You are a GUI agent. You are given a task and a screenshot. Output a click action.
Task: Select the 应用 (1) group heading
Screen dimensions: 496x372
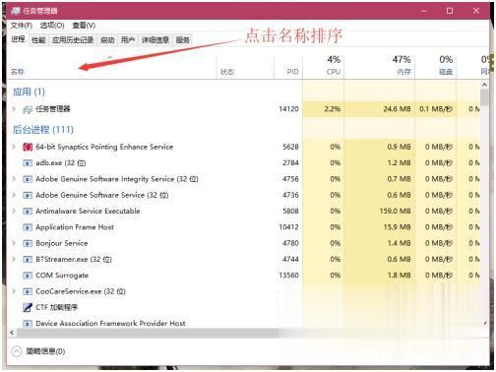point(29,92)
